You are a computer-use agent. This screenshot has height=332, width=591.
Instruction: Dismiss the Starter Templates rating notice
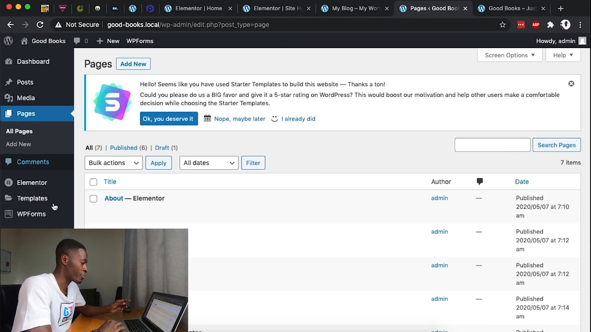pyautogui.click(x=571, y=84)
